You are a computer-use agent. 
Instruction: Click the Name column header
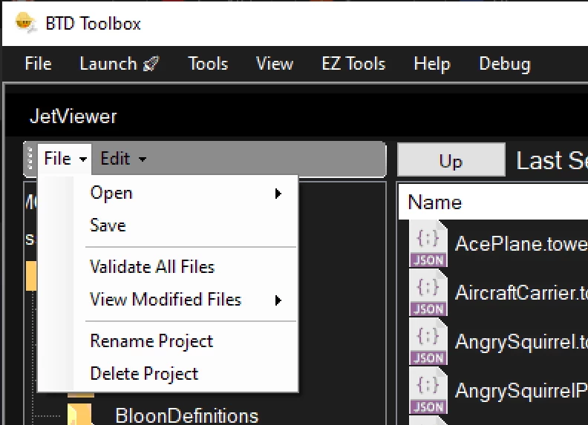[493, 202]
